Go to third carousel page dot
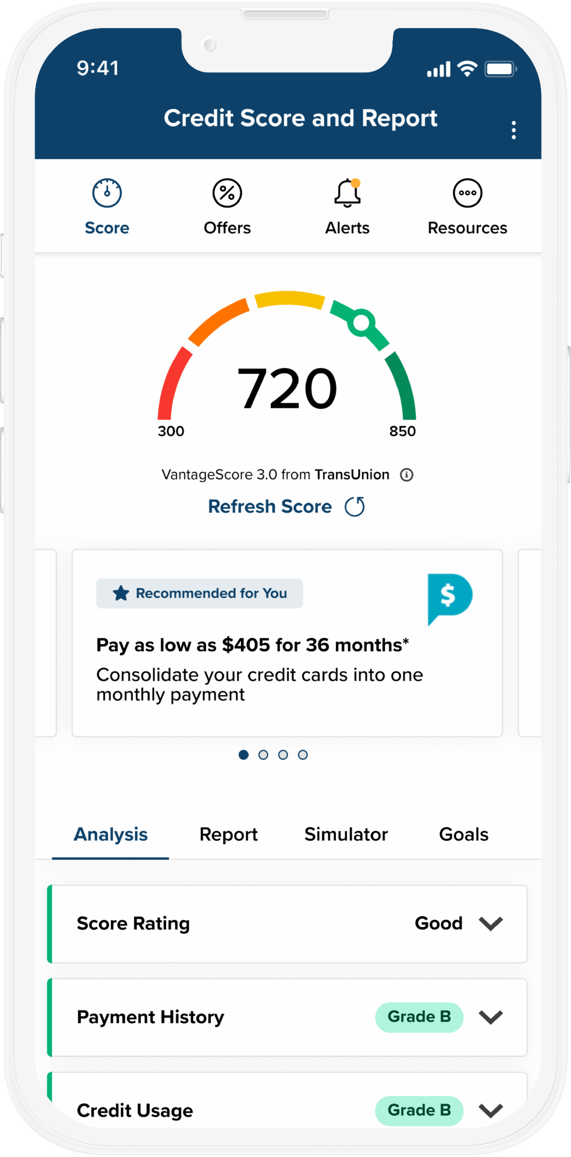The height and width of the screenshot is (1157, 571). [283, 755]
